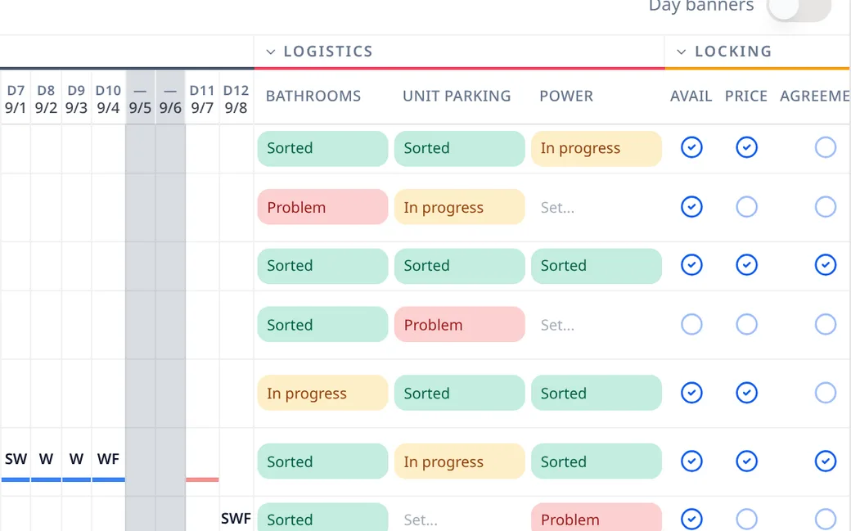Uncheck Agreement in the SW W W WF row
This screenshot has width=851, height=531.
(826, 461)
